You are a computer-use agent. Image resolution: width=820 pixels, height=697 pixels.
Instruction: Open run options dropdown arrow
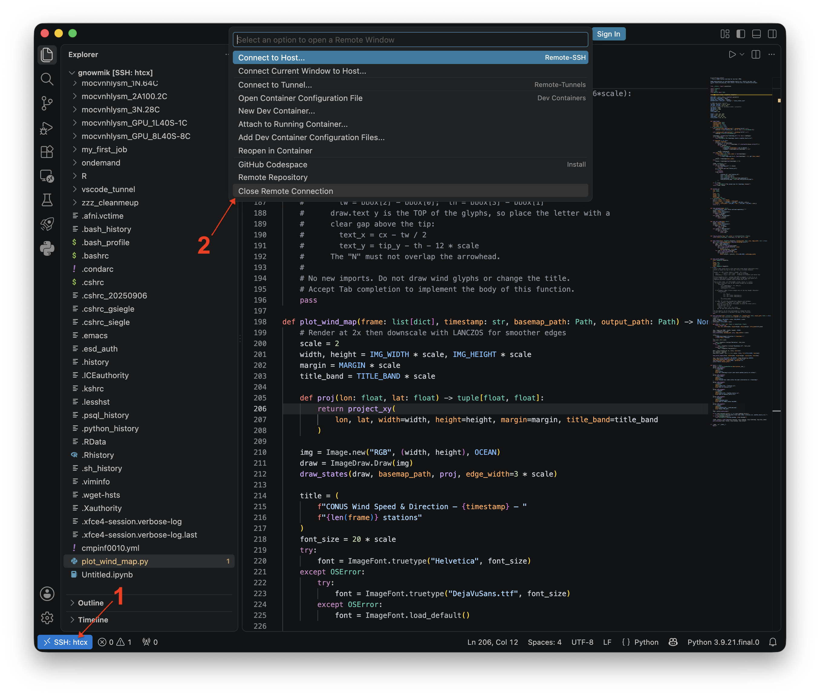742,55
